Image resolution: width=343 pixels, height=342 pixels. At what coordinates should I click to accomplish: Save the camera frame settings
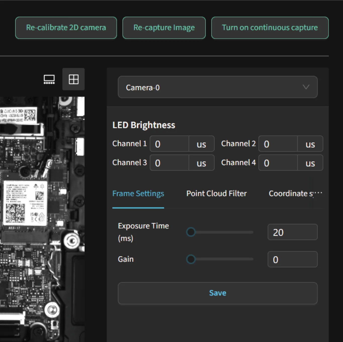tap(217, 293)
